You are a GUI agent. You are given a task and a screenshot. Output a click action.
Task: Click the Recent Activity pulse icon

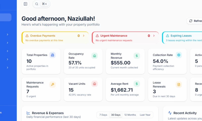point(170,113)
